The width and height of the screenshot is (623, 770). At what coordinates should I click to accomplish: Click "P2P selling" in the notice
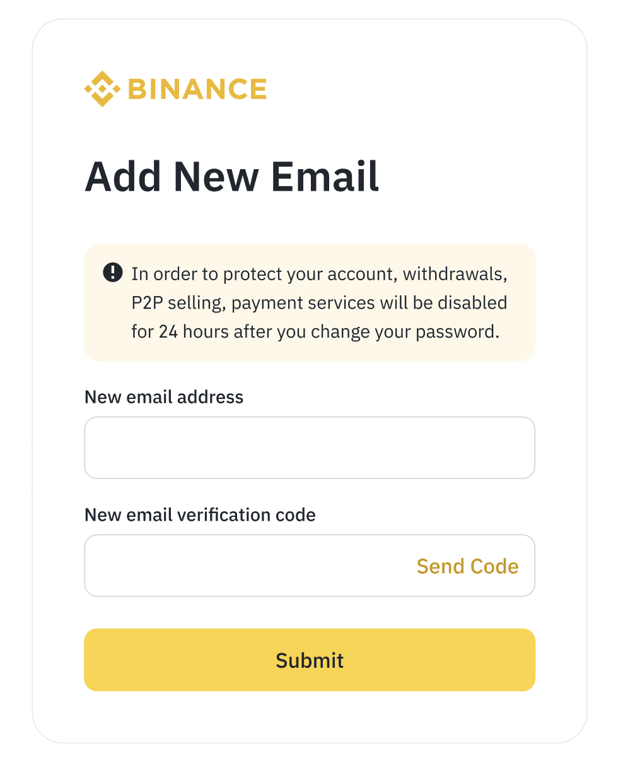click(x=178, y=303)
